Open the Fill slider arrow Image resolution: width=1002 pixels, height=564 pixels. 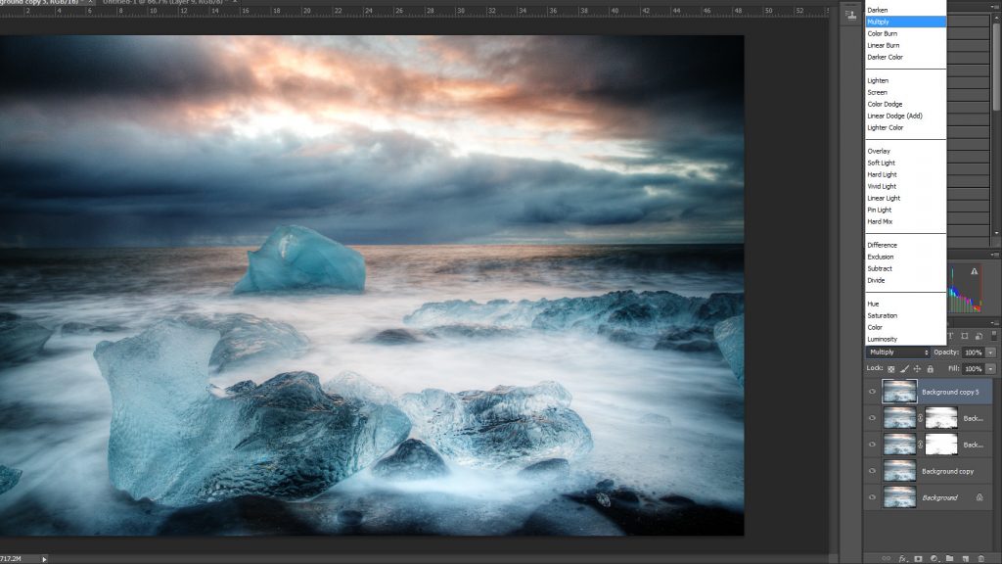click(x=990, y=369)
